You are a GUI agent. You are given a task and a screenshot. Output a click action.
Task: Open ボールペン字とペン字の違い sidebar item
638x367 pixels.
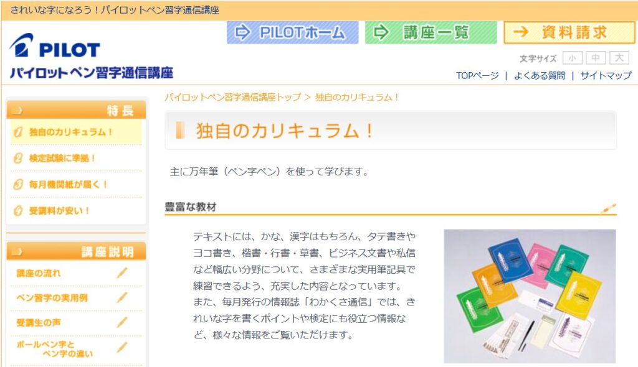[x=55, y=349]
